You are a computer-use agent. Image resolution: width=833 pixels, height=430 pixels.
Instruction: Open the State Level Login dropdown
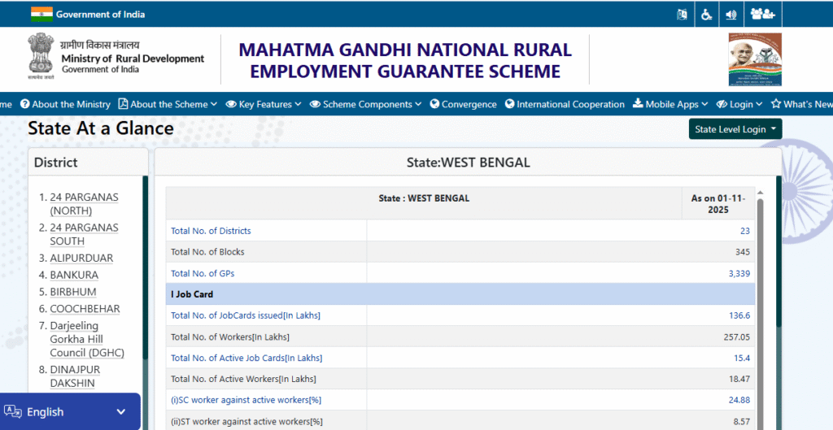(735, 129)
